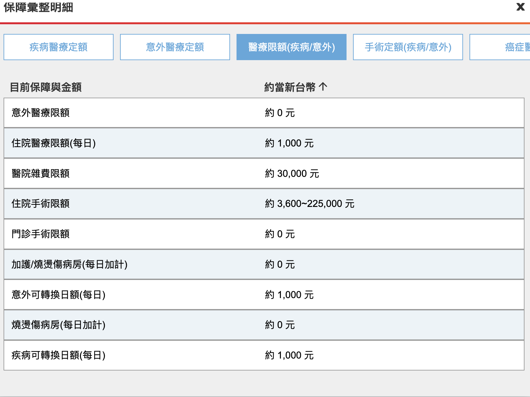This screenshot has height=397, width=530.
Task: Switch to the 疾病醫療定額 tab
Action: click(x=59, y=47)
